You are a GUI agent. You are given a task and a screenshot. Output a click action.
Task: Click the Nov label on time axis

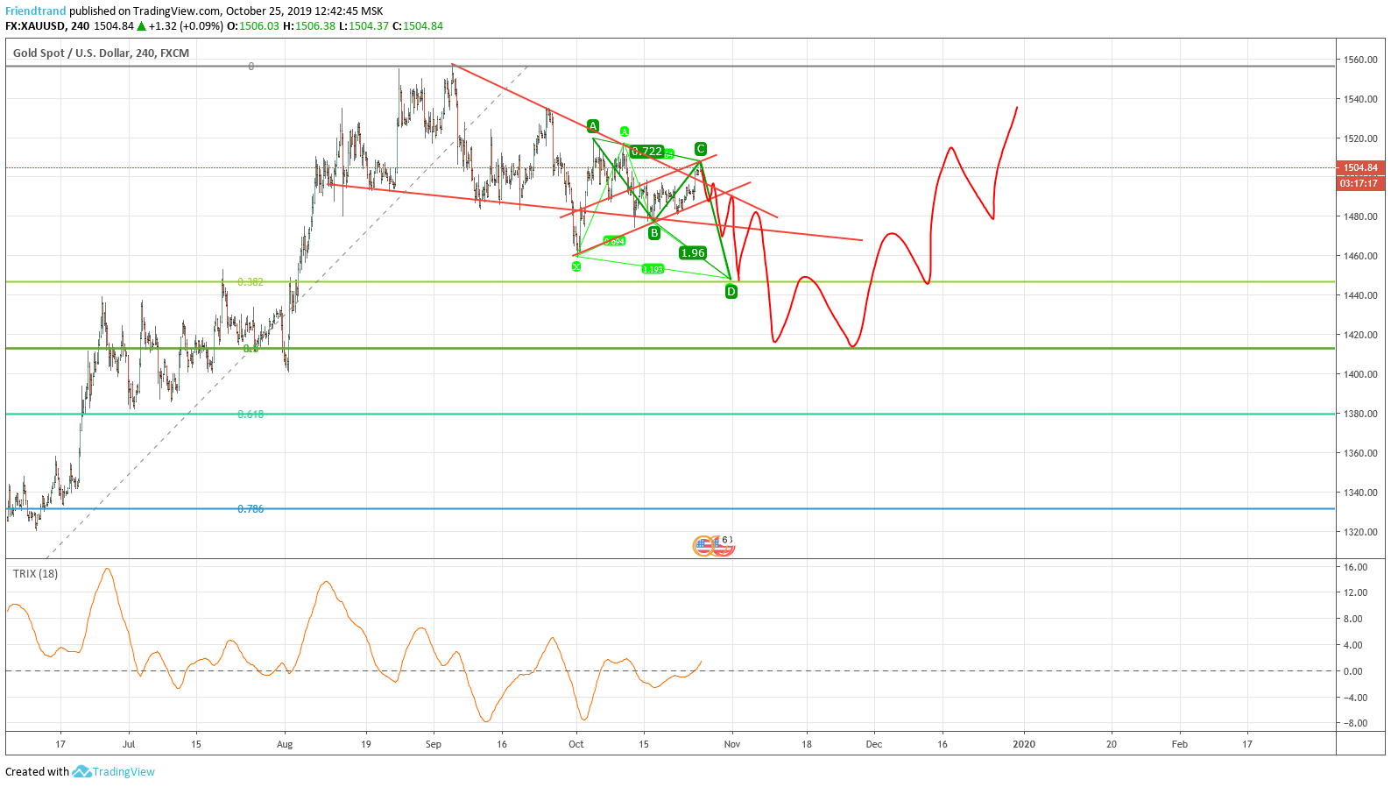pos(732,744)
